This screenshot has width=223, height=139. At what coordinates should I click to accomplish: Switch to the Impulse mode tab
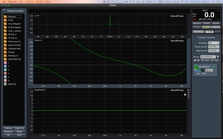(216, 23)
